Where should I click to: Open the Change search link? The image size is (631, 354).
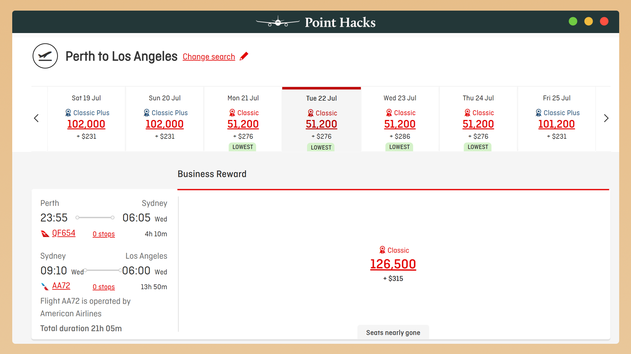(x=209, y=57)
